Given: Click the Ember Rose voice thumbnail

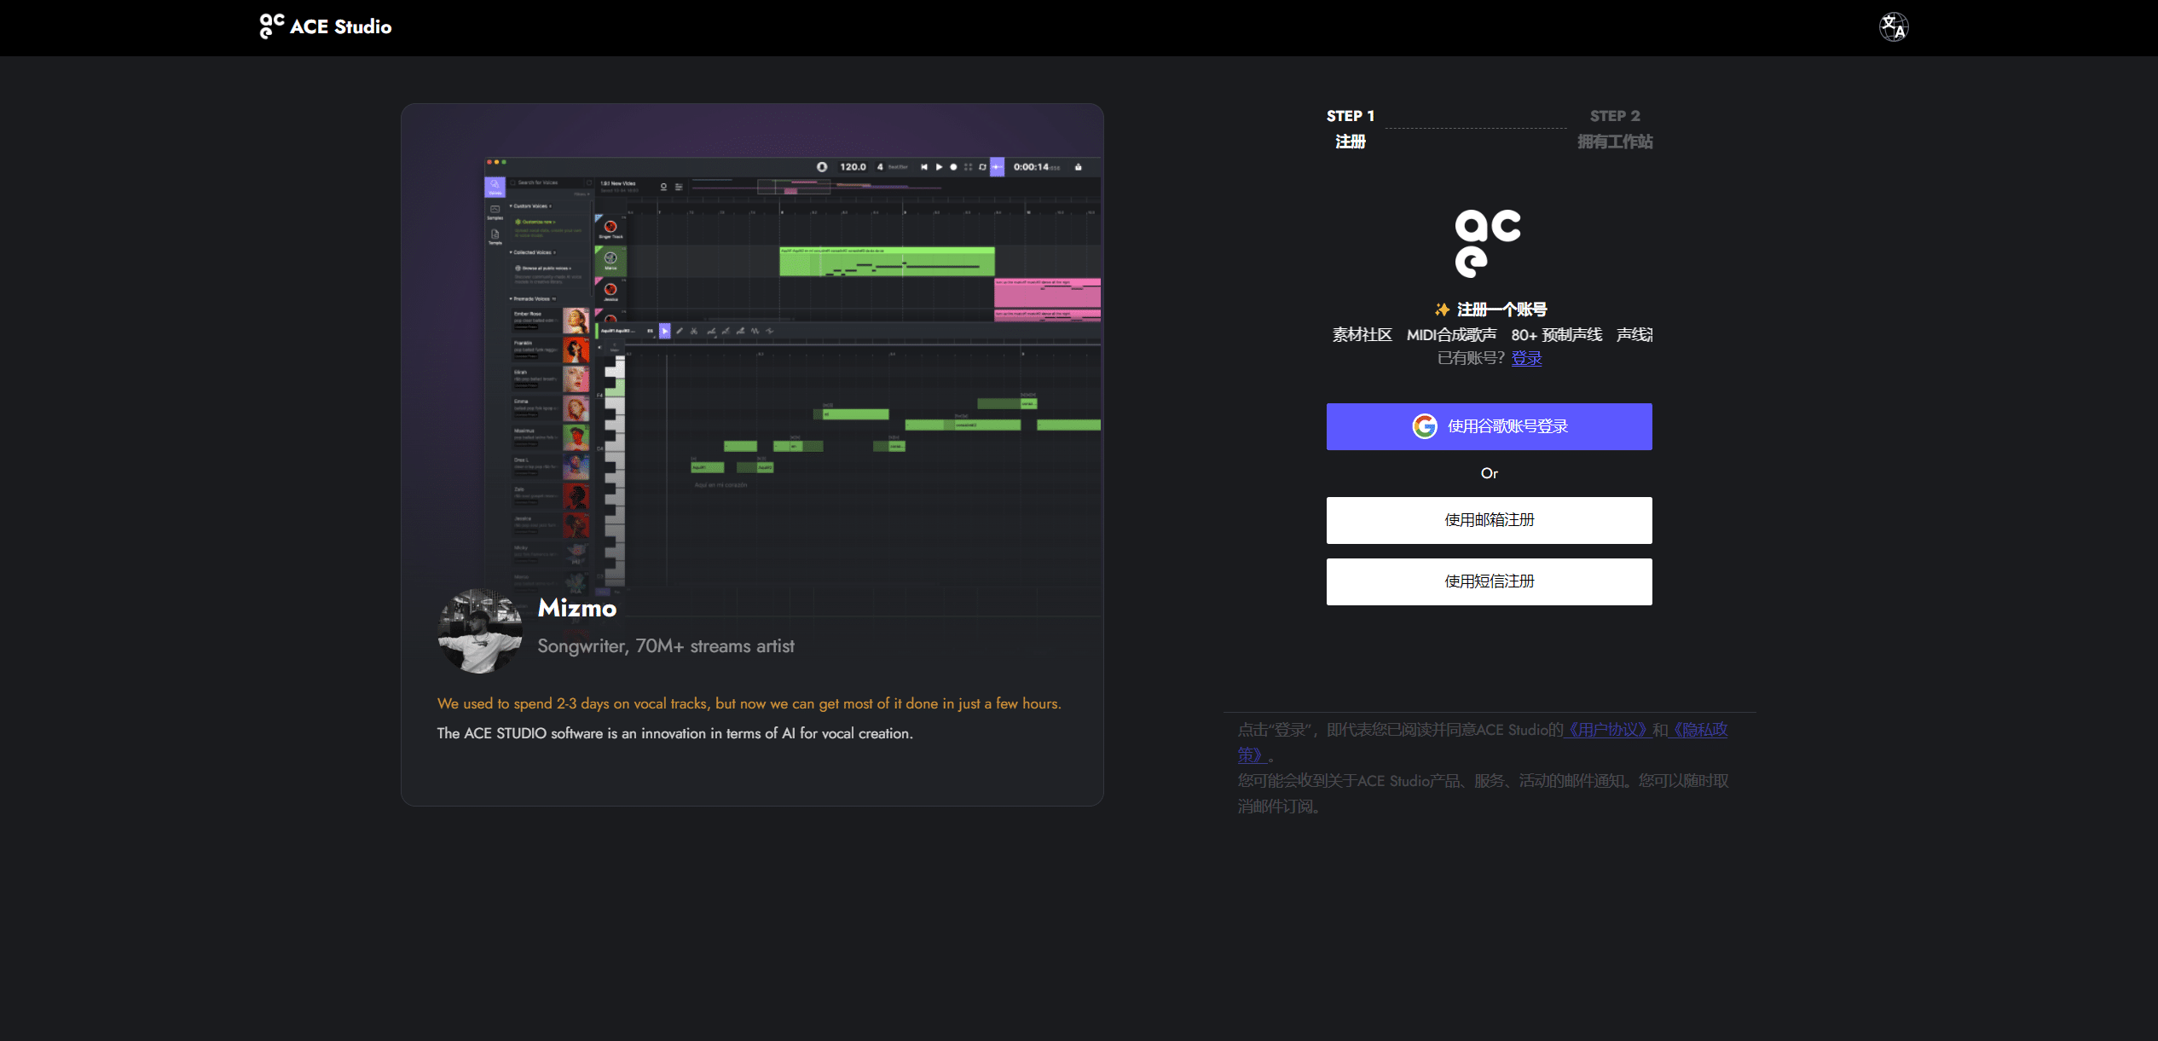Looking at the screenshot, I should tap(576, 321).
